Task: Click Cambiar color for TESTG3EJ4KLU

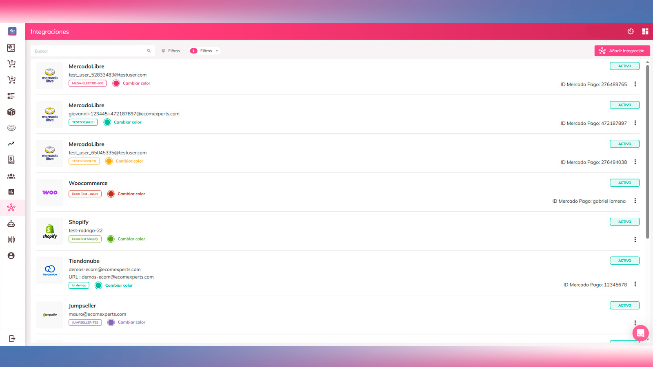Action: click(x=128, y=122)
